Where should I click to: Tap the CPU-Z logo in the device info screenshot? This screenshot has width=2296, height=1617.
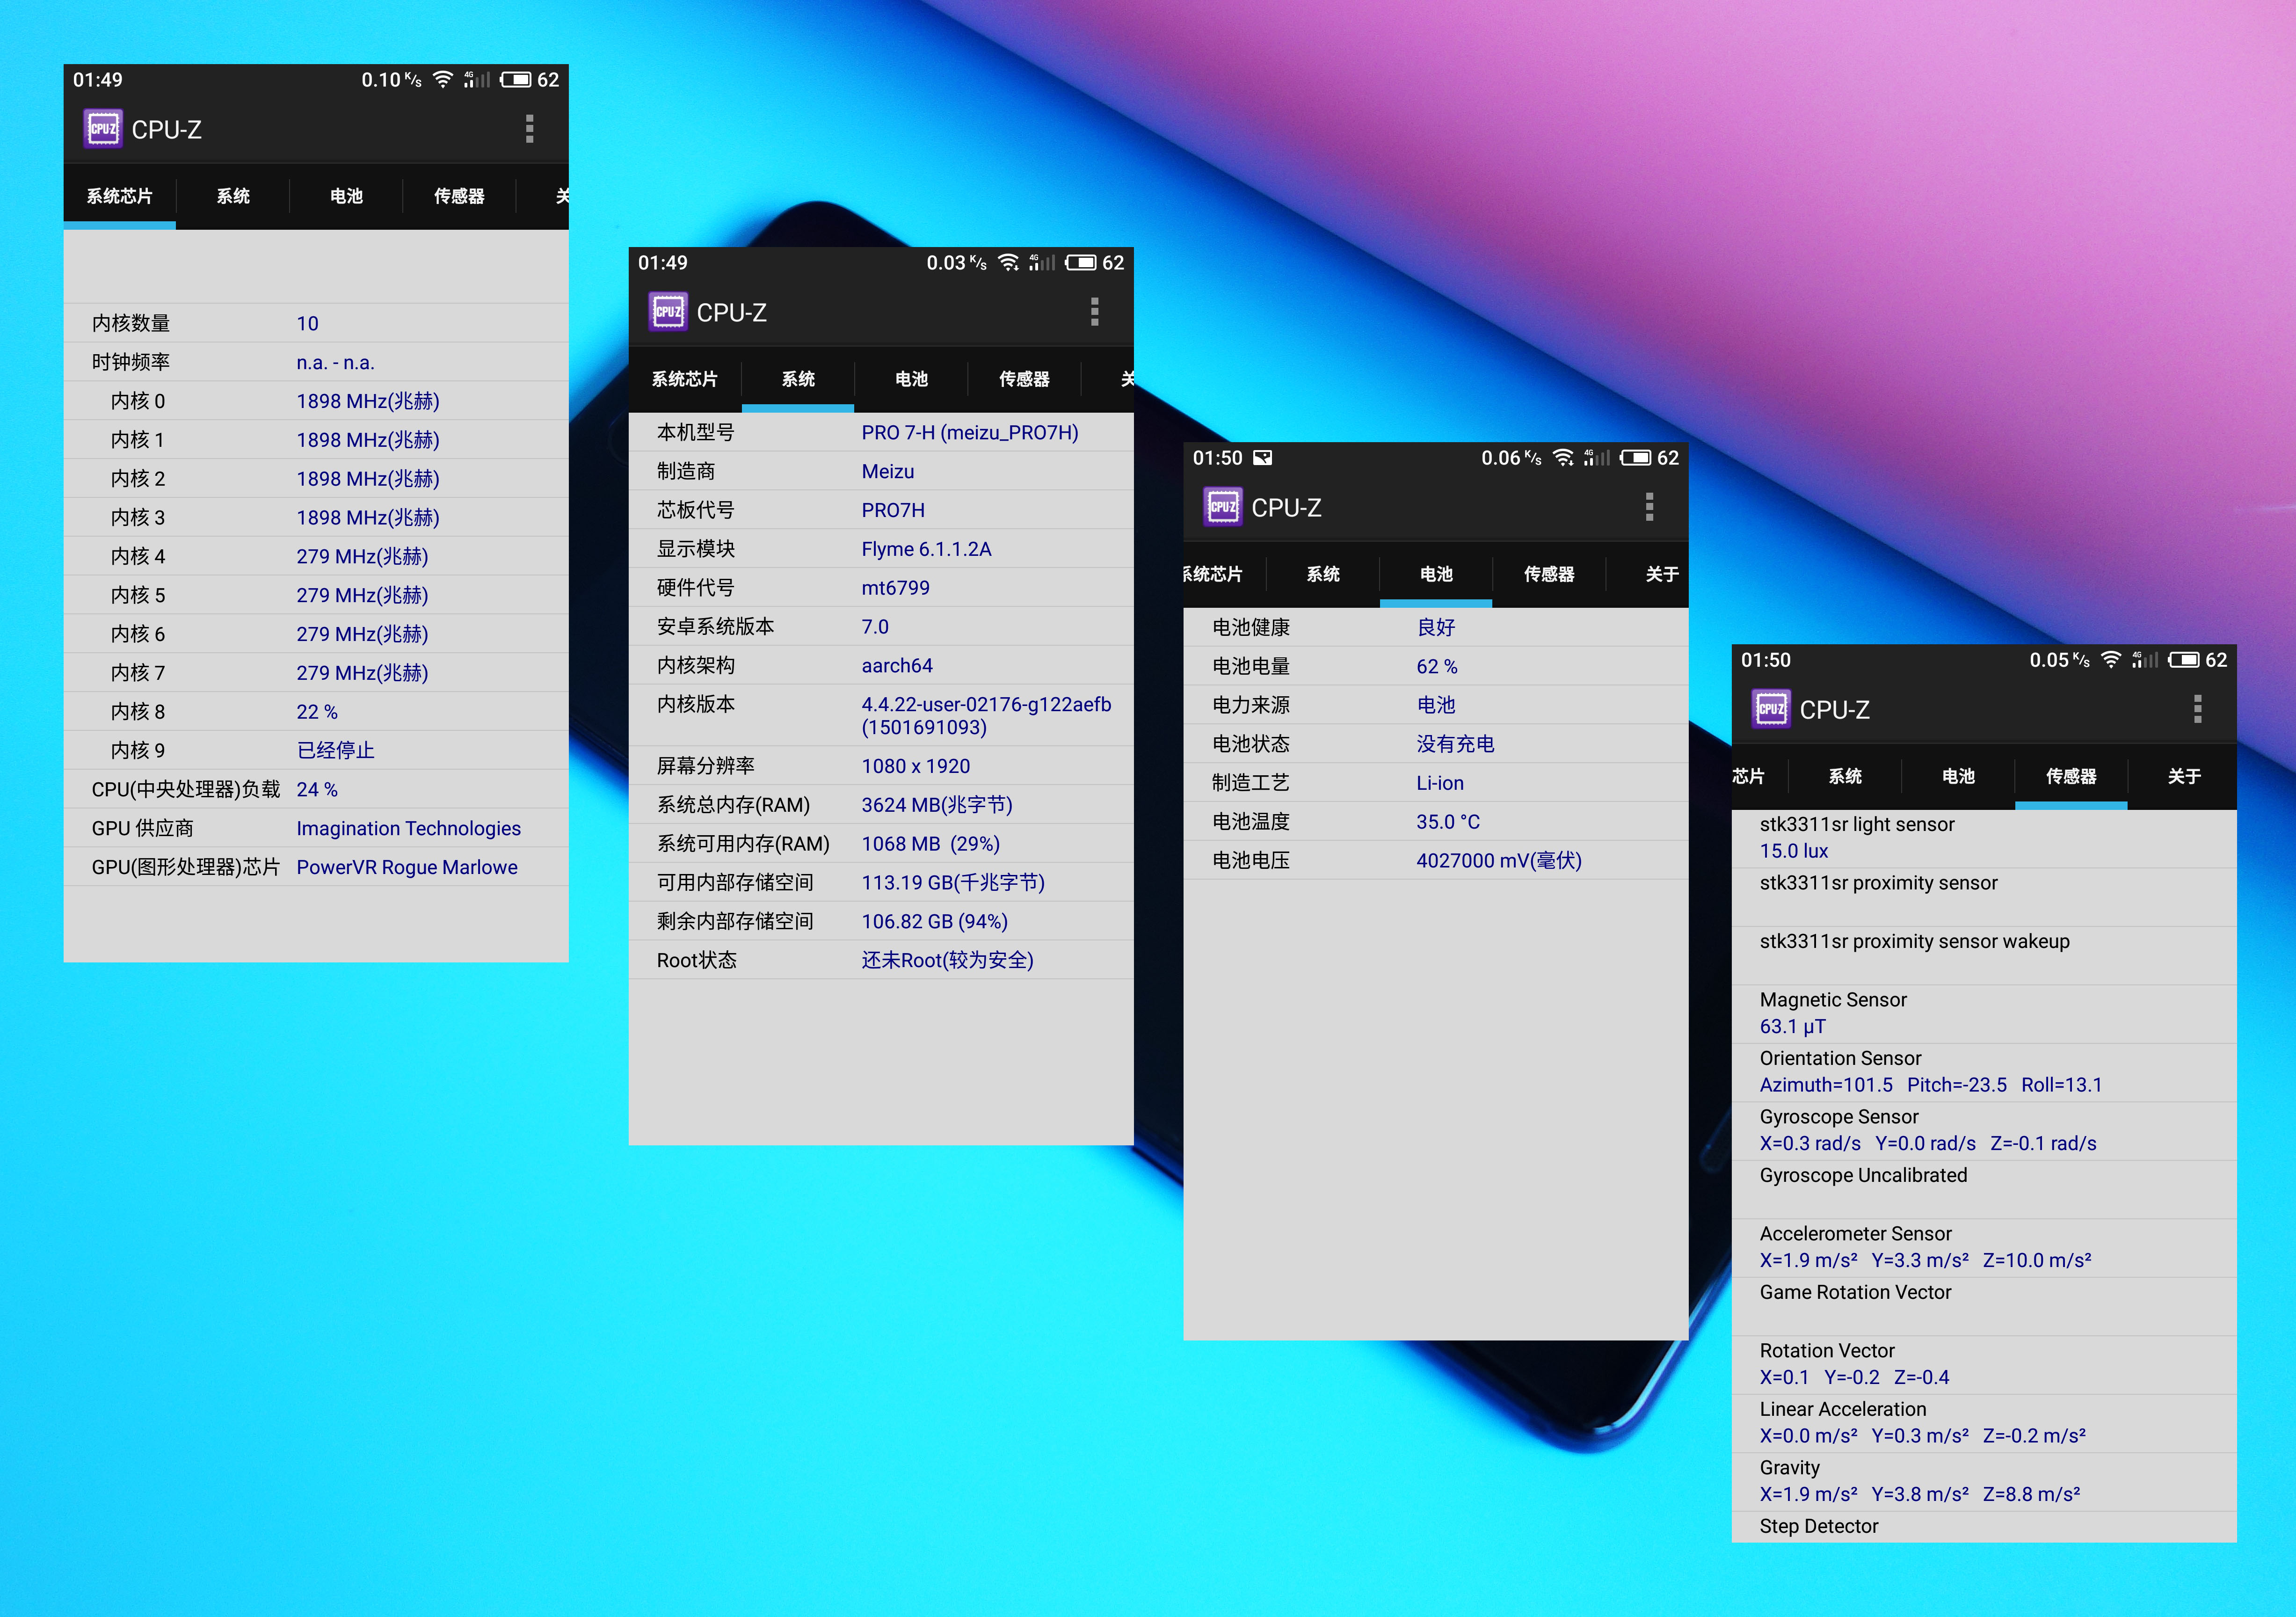(x=668, y=312)
